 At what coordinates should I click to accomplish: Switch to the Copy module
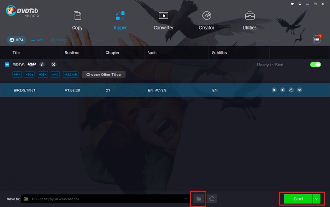pos(77,21)
